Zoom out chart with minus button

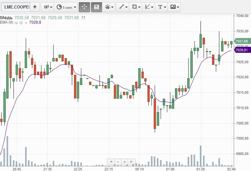pos(118,162)
